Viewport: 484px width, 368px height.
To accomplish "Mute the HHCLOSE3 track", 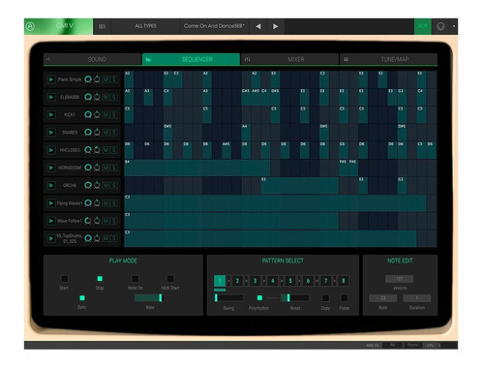I will [x=106, y=150].
